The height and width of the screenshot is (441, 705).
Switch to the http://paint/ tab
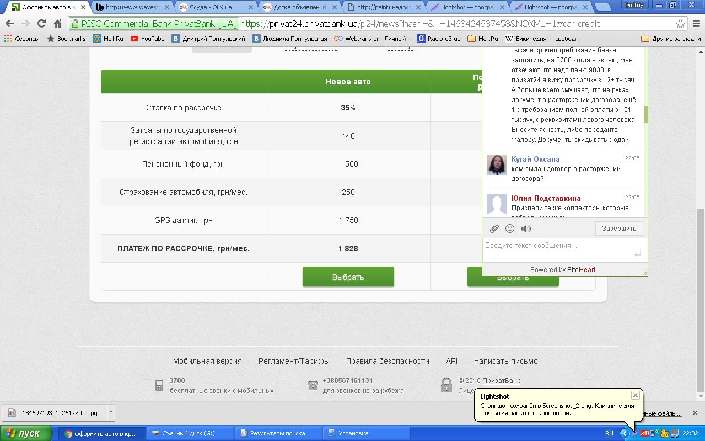coord(385,7)
